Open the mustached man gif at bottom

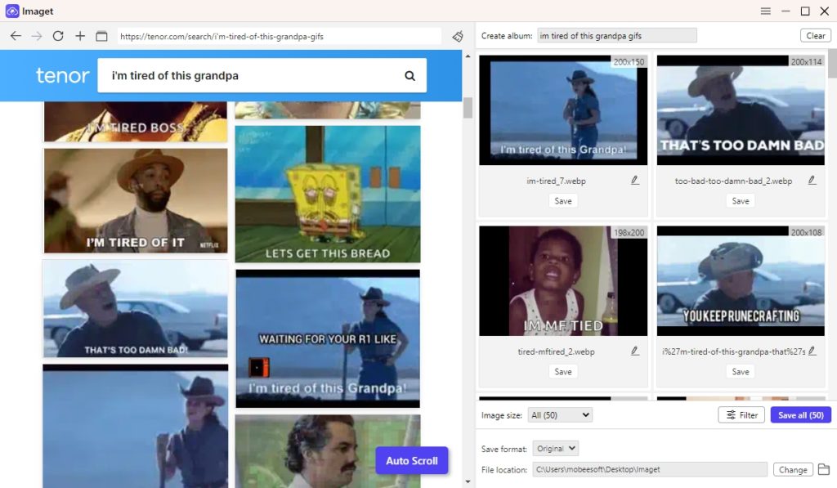tap(328, 452)
